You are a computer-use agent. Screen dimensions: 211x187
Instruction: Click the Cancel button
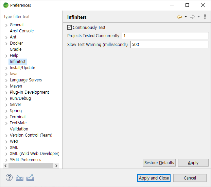coord(190,178)
